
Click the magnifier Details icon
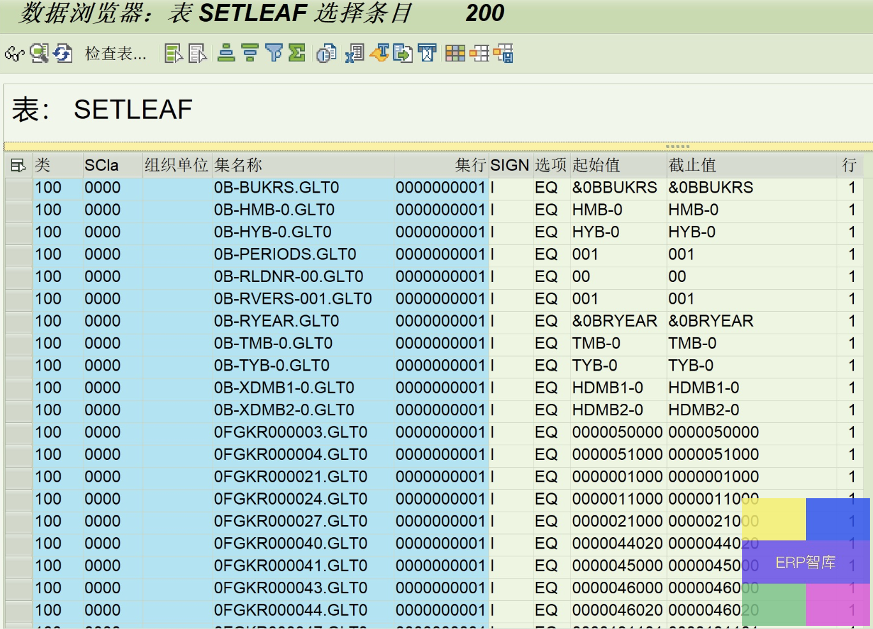point(39,54)
